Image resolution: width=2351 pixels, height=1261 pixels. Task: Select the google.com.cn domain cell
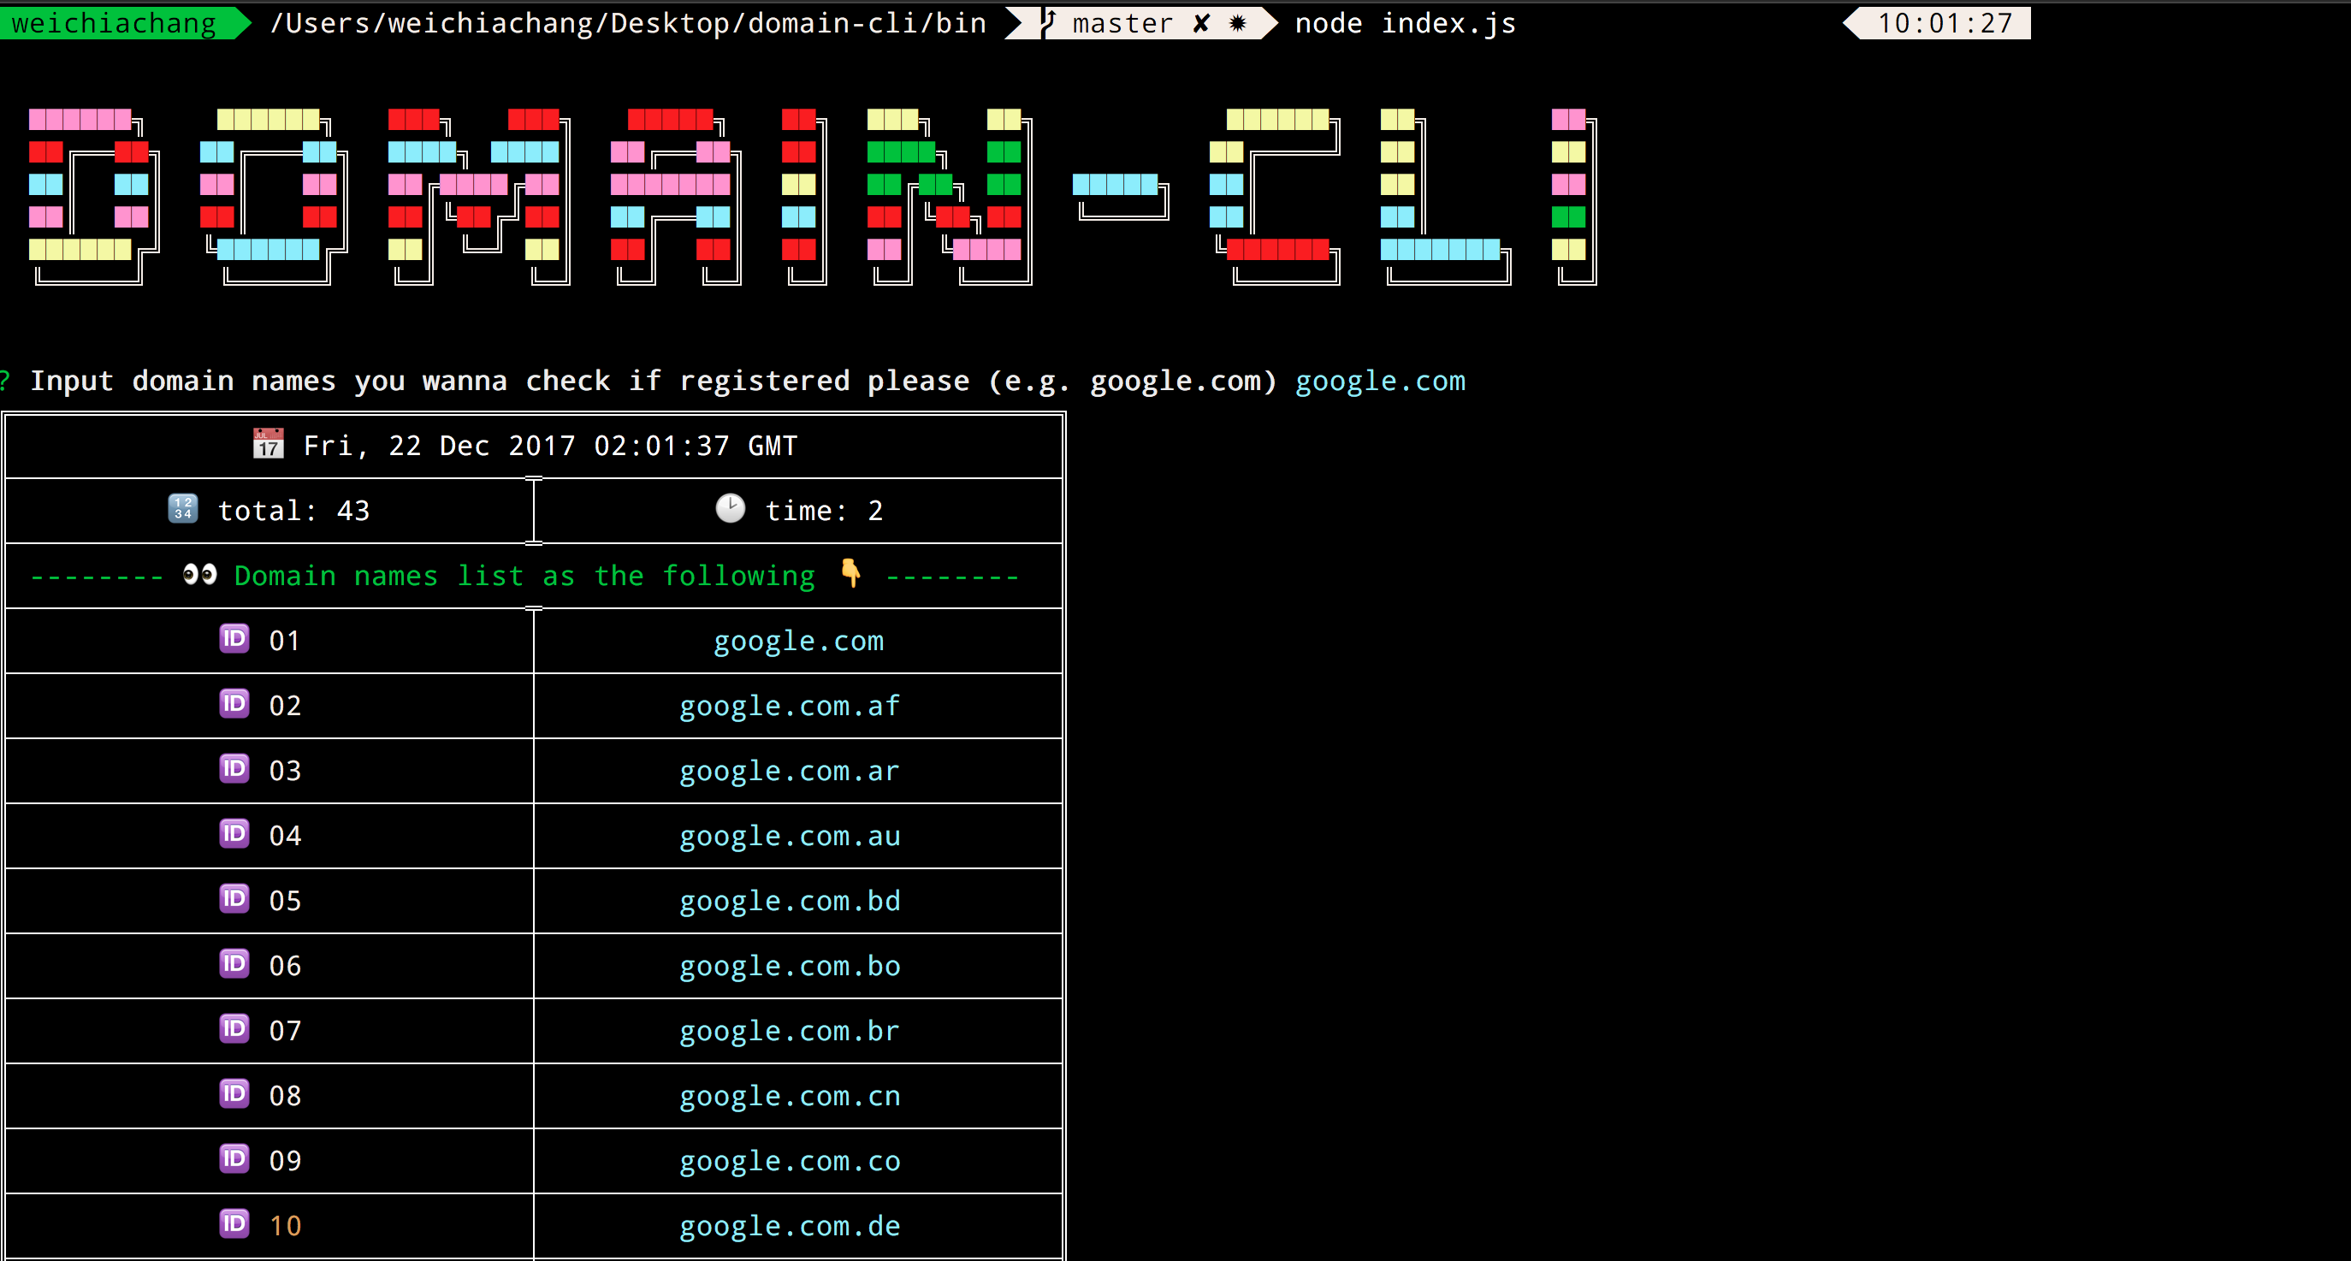pyautogui.click(x=798, y=1096)
